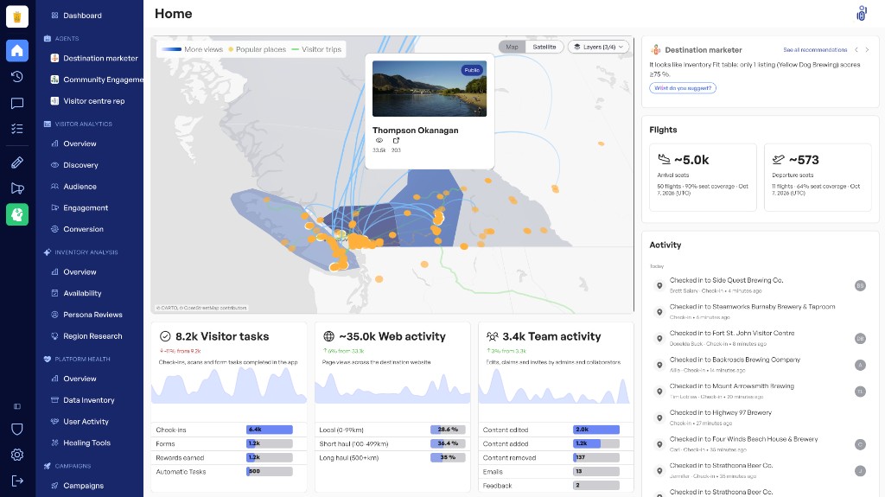
Task: Collapse the Platform Health sidebar section
Action: click(77, 359)
